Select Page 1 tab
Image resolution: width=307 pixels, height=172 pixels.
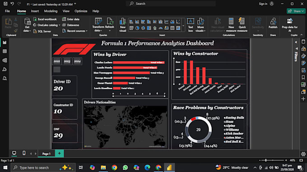tap(47, 154)
